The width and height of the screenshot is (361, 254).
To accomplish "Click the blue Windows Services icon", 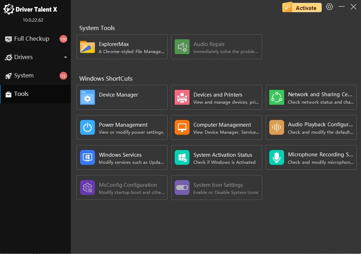I will pos(88,158).
